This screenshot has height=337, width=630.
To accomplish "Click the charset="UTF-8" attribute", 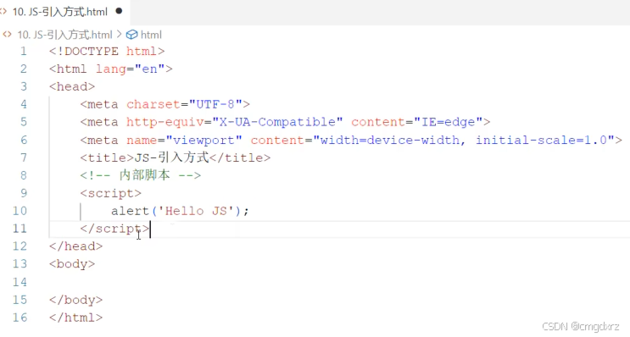I will pos(184,104).
